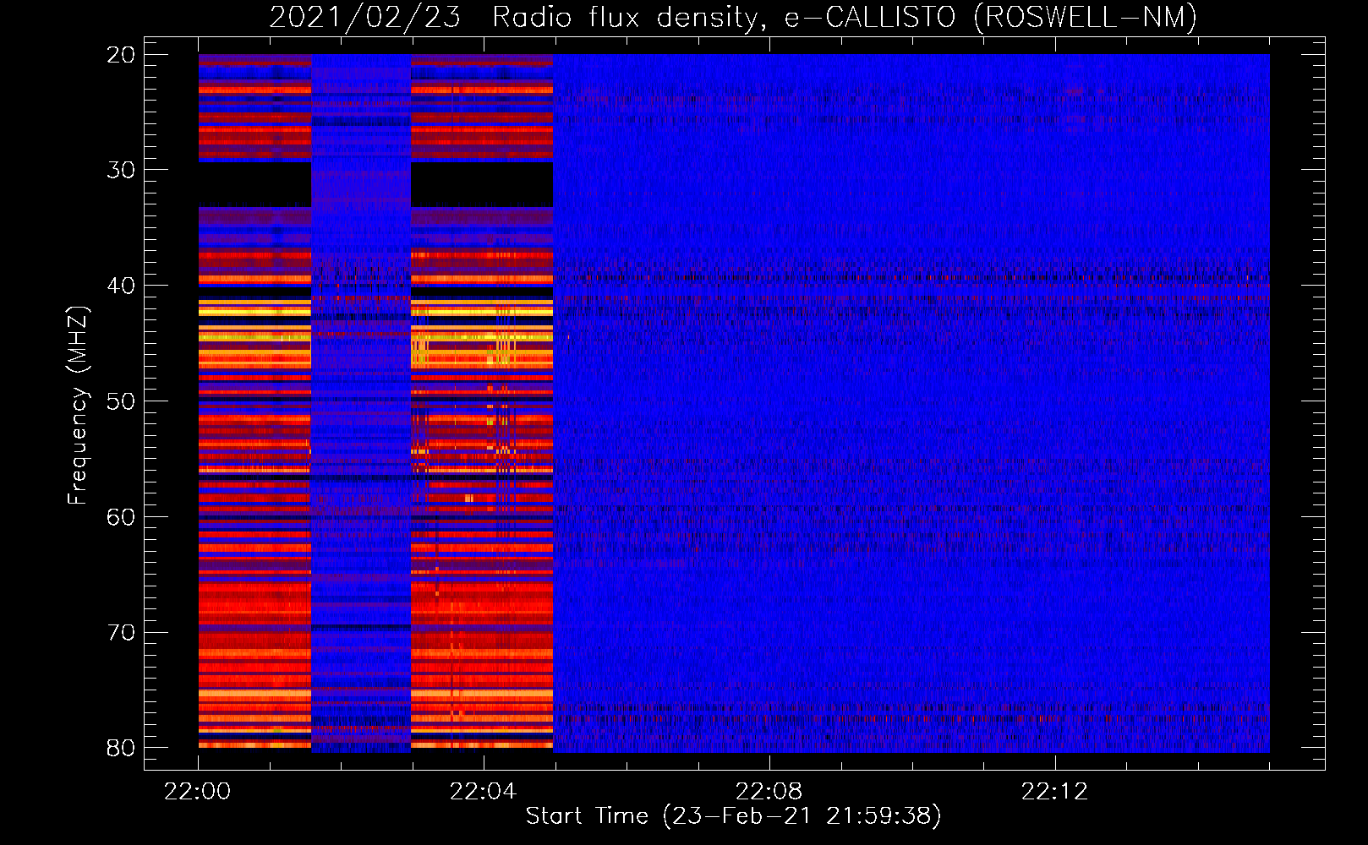Click the 22:08 time tick label
The width and height of the screenshot is (1368, 845).
(x=769, y=792)
